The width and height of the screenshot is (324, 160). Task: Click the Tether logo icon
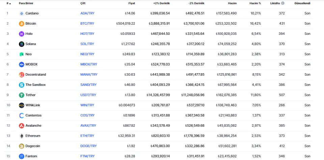point(22,95)
